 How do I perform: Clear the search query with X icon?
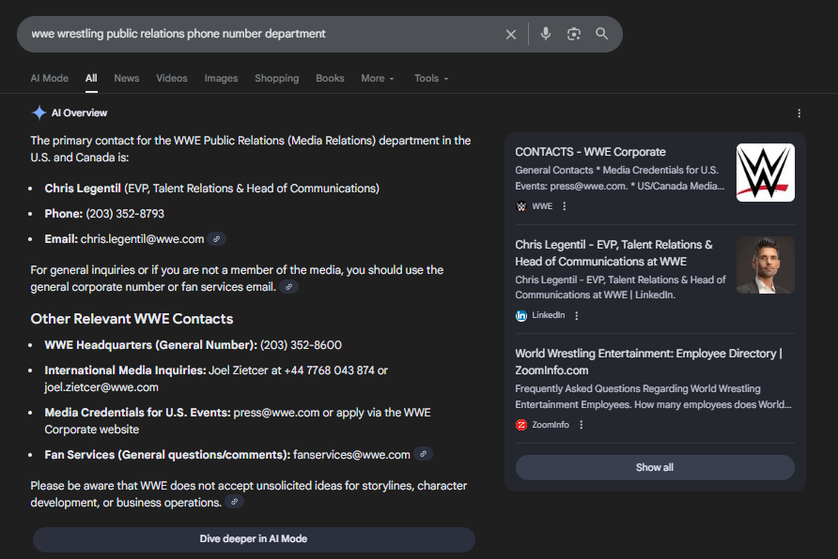tap(511, 34)
